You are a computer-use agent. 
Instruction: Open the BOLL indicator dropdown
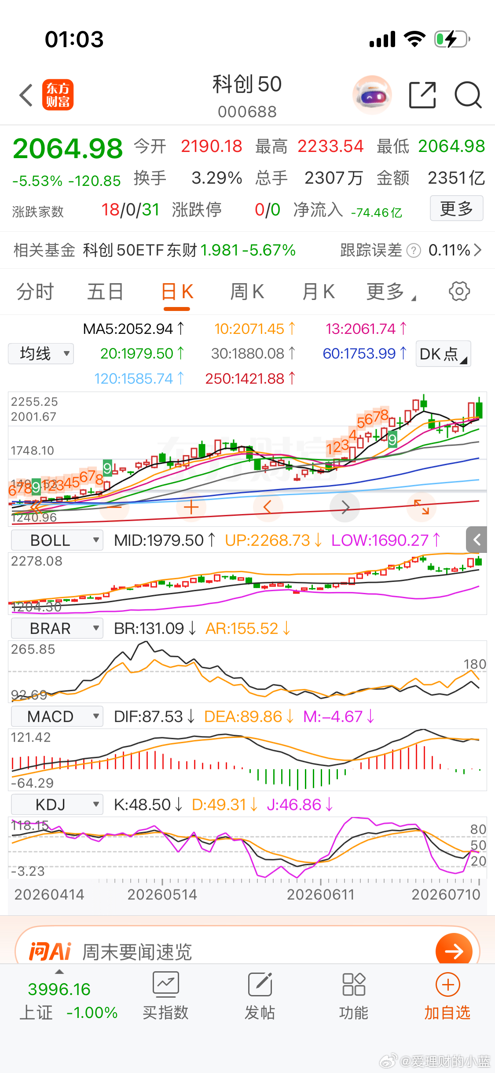click(x=57, y=540)
